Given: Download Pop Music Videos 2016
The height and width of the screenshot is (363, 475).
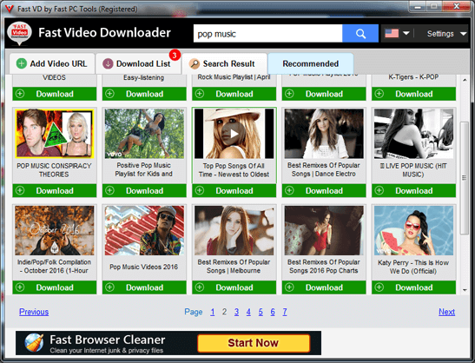Looking at the screenshot, I should click(x=144, y=287).
